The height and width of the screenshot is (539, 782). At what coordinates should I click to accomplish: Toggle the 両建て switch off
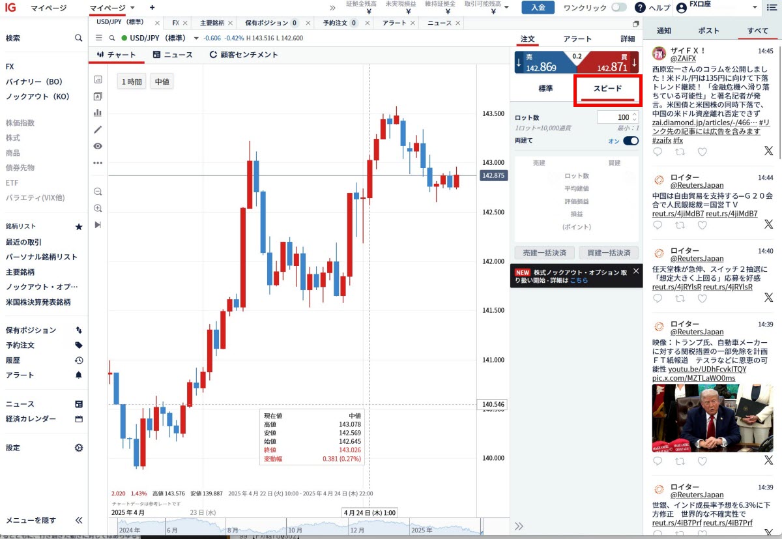pyautogui.click(x=631, y=141)
